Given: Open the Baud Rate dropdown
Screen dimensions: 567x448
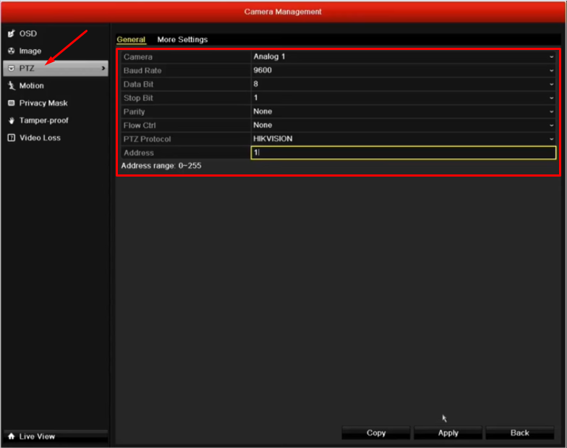Looking at the screenshot, I should click(x=404, y=71).
